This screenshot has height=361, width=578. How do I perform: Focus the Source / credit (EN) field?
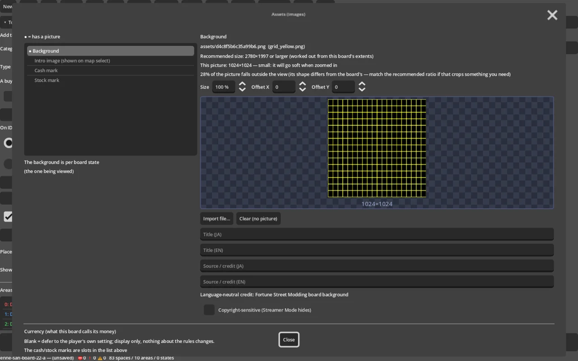coord(377,282)
